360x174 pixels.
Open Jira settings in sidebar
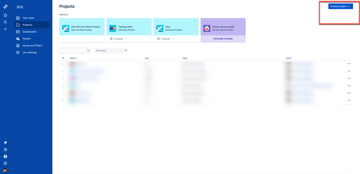[32, 52]
